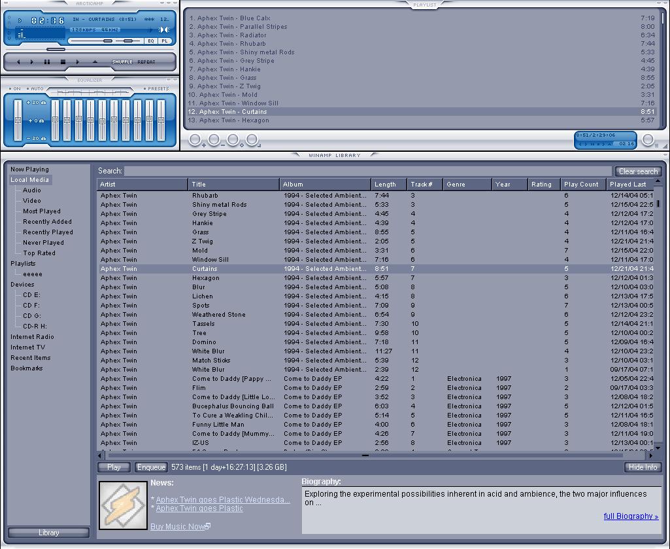Toggle Shuffle mode
The image size is (670, 549).
122,62
